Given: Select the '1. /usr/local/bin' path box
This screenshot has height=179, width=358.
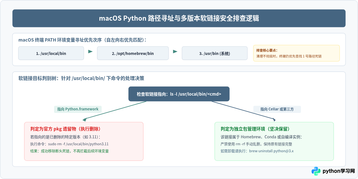Looking at the screenshot, I should 51,53.
